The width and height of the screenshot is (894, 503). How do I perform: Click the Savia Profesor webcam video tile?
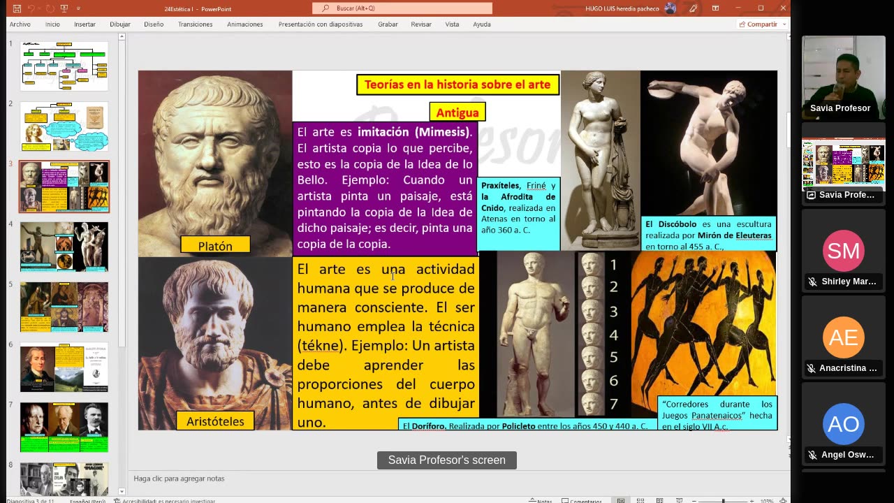tap(843, 78)
